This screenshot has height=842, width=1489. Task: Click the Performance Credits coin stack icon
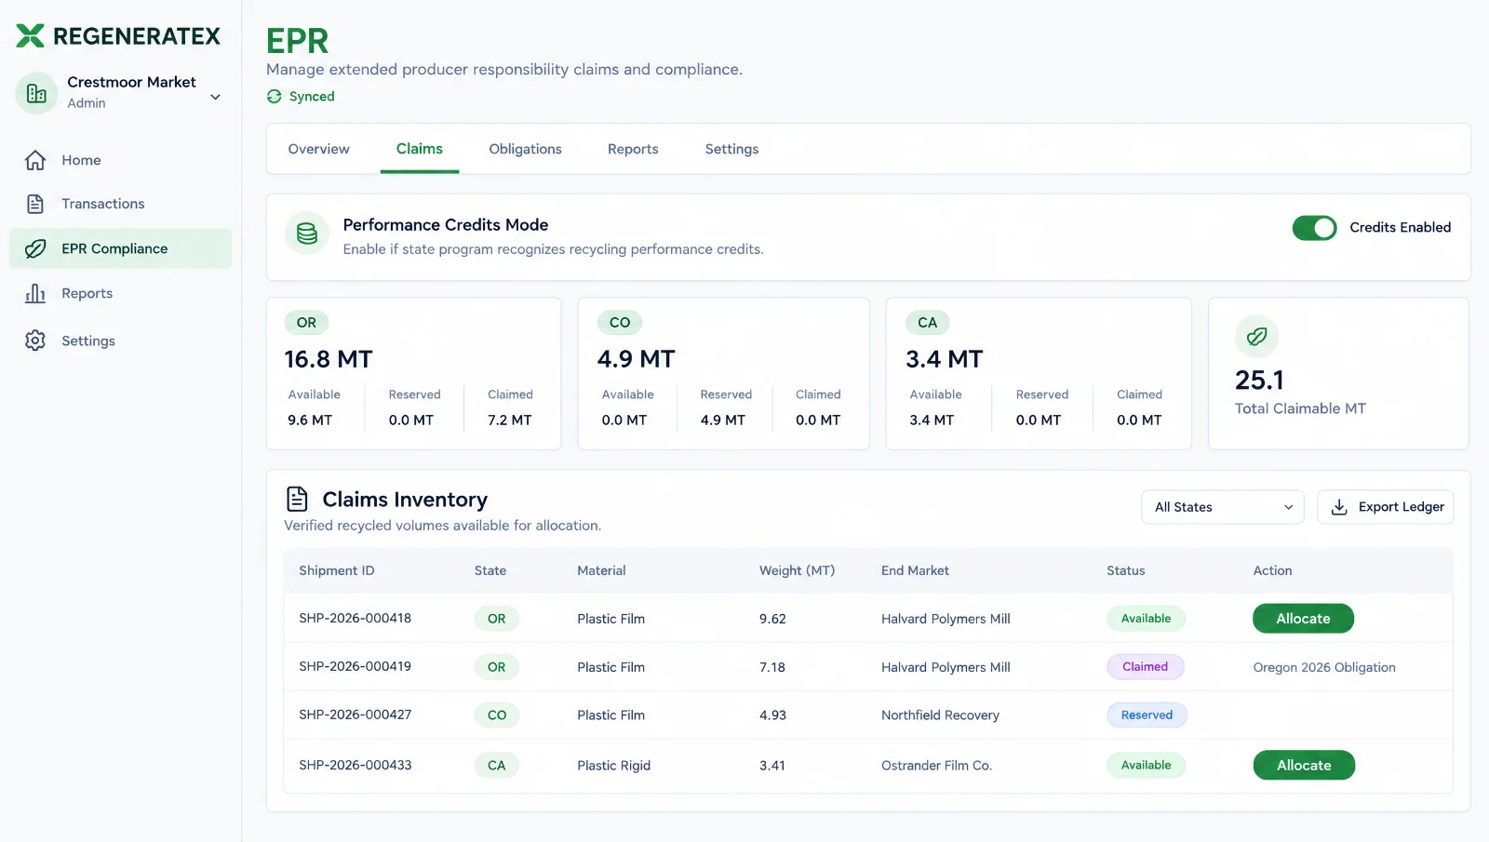tap(307, 234)
